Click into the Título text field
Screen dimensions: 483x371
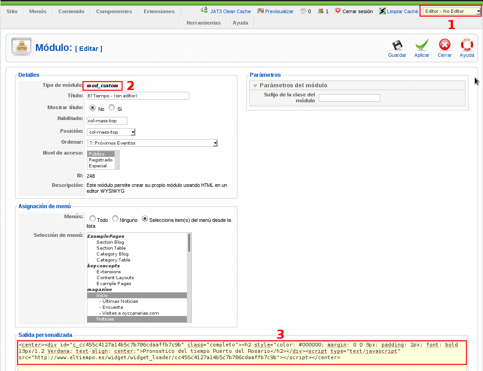click(x=138, y=96)
